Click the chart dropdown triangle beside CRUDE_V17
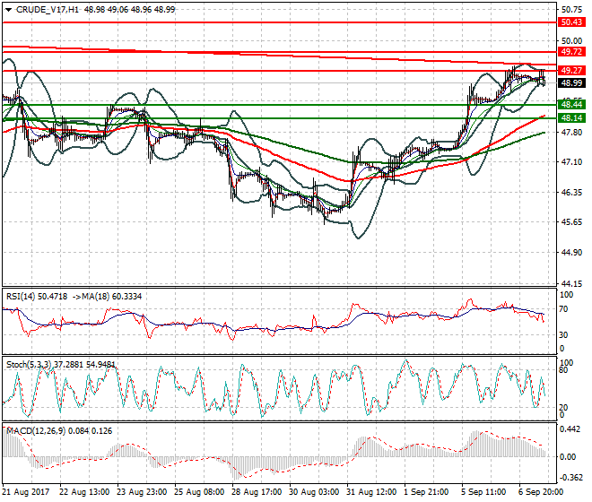Viewport: 592px width, 502px height. click(8, 10)
